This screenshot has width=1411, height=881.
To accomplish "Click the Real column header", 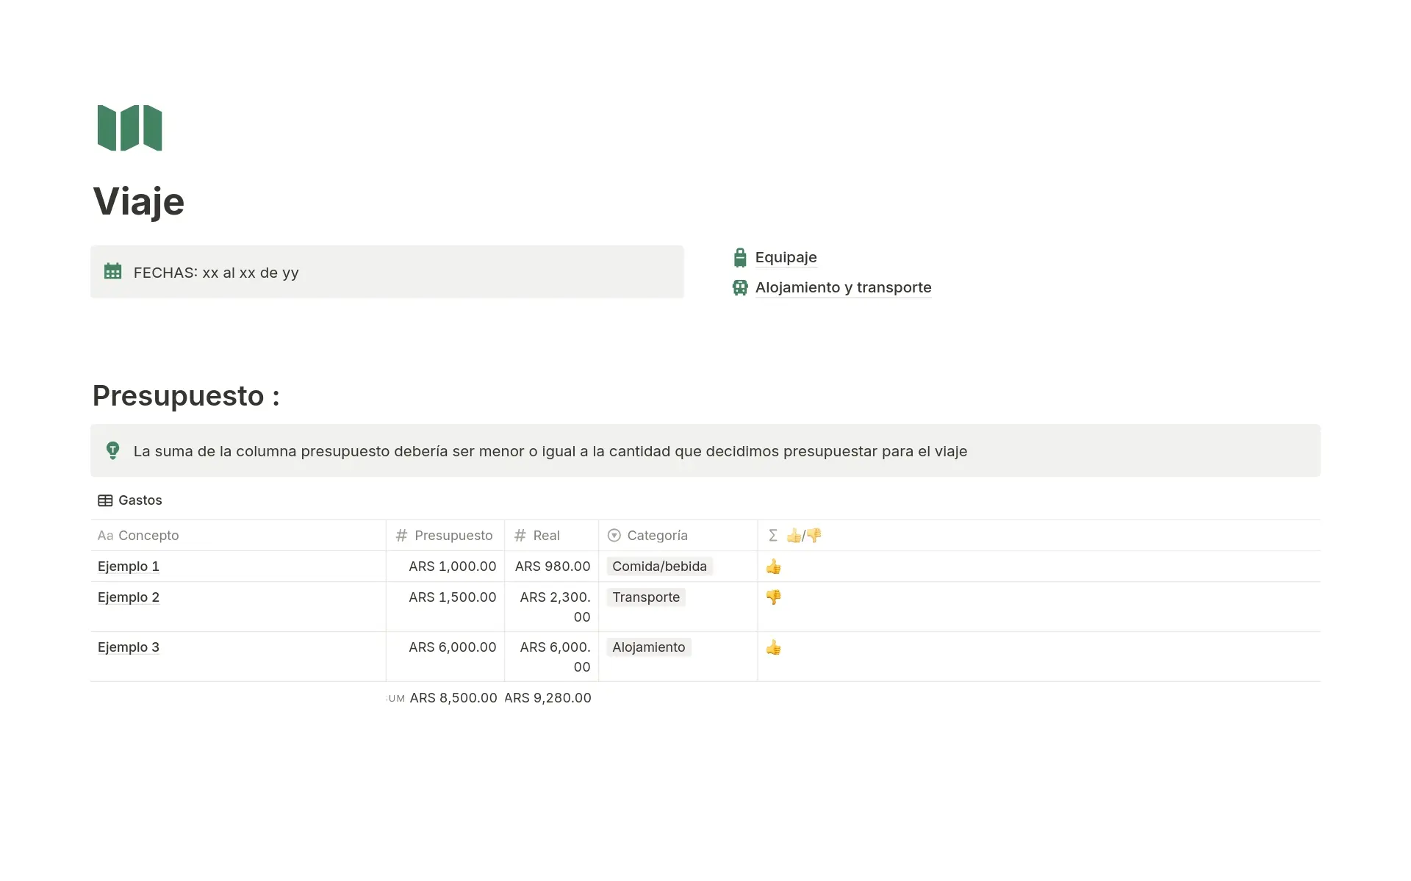I will tap(546, 536).
